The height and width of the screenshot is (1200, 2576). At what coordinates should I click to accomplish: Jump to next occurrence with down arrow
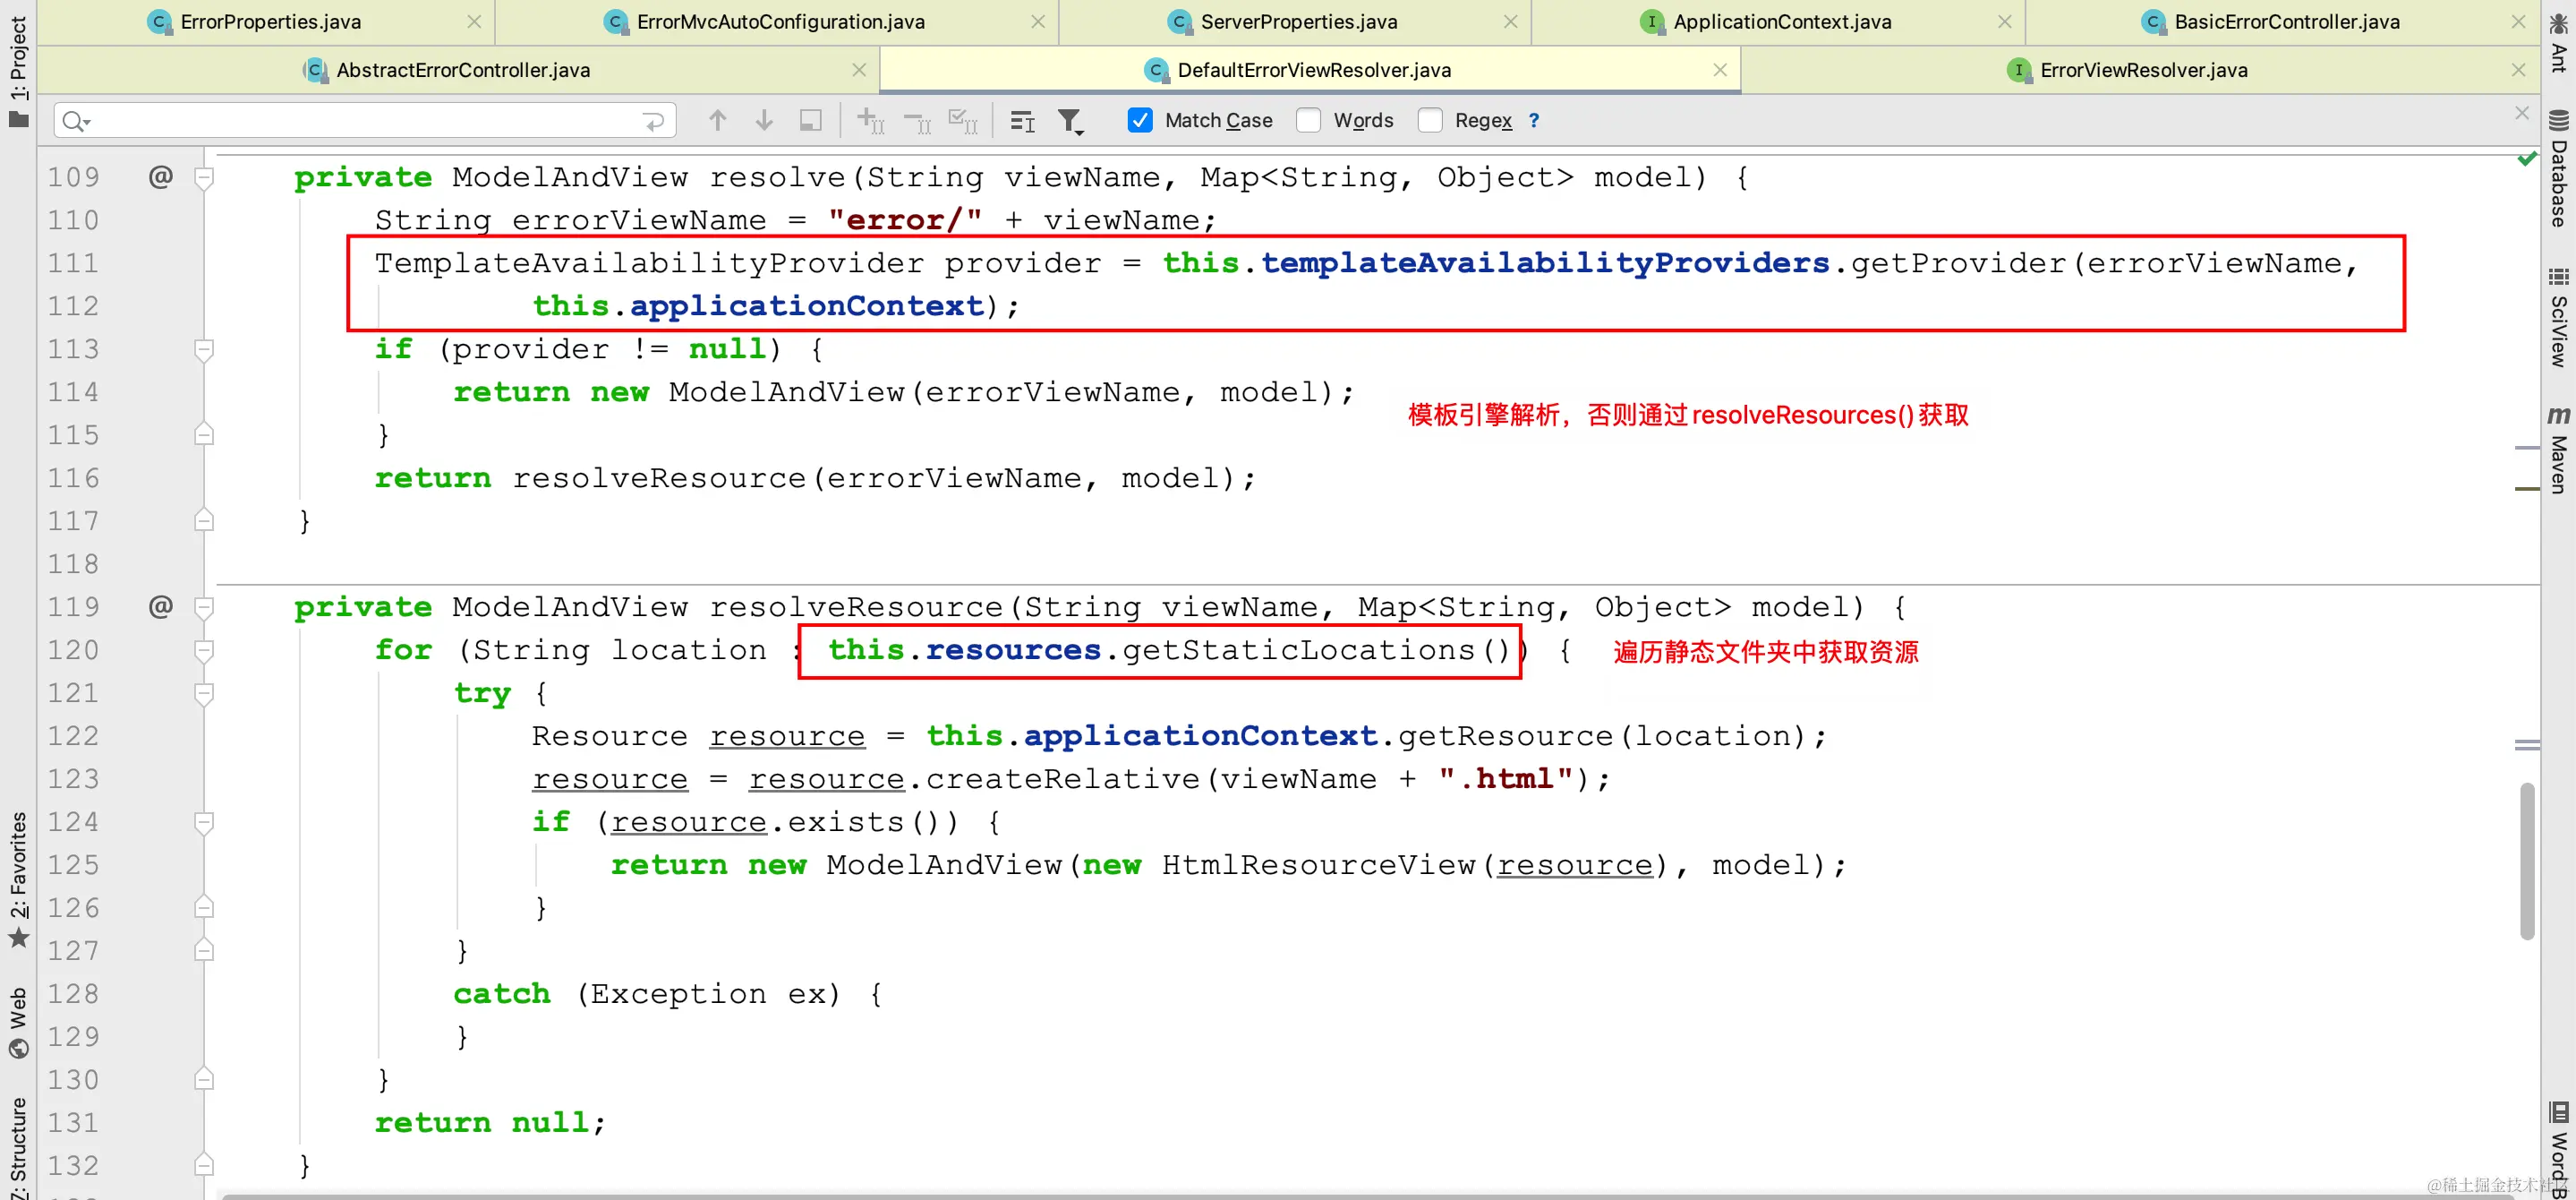[x=764, y=120]
